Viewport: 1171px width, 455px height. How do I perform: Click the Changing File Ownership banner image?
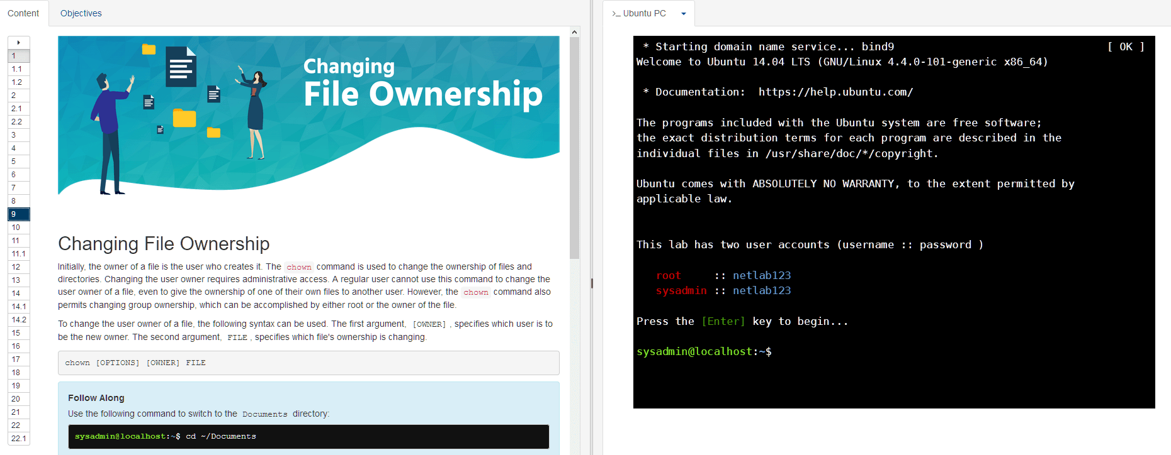[x=308, y=116]
